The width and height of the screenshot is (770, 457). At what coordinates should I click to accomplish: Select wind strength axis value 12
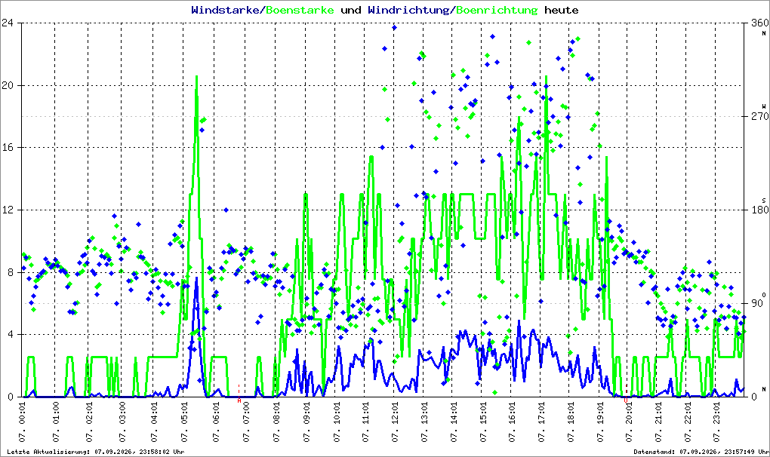point(7,210)
